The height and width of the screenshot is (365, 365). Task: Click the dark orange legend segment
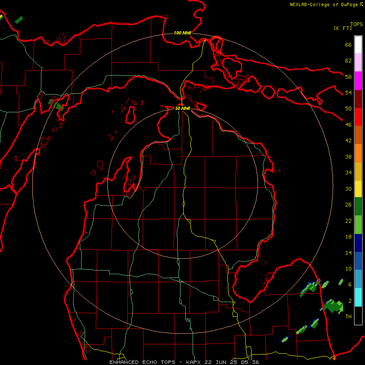358,135
